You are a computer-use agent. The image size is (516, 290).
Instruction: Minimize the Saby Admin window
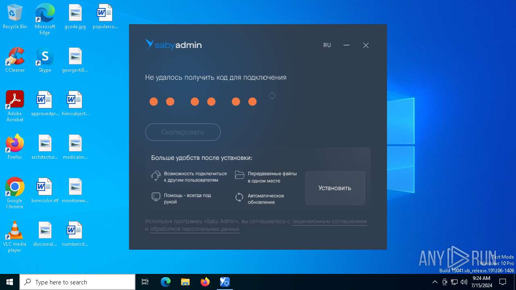click(346, 45)
